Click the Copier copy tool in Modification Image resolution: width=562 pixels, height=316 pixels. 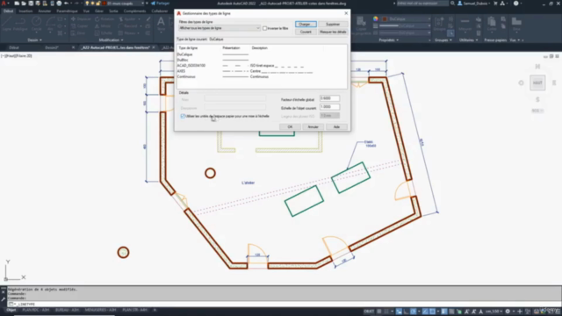80,26
